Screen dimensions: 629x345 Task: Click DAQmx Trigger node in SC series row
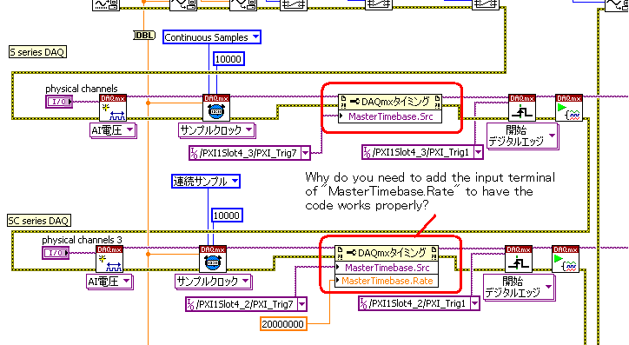click(519, 259)
